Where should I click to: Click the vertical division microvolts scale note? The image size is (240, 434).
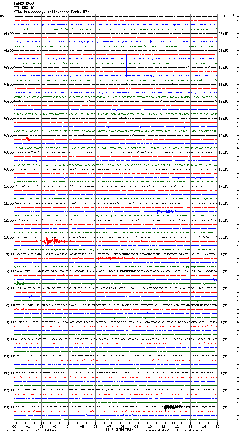[36, 430]
